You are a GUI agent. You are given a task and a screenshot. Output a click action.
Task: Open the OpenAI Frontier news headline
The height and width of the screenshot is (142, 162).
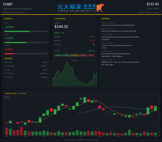pyautogui.click(x=118, y=25)
